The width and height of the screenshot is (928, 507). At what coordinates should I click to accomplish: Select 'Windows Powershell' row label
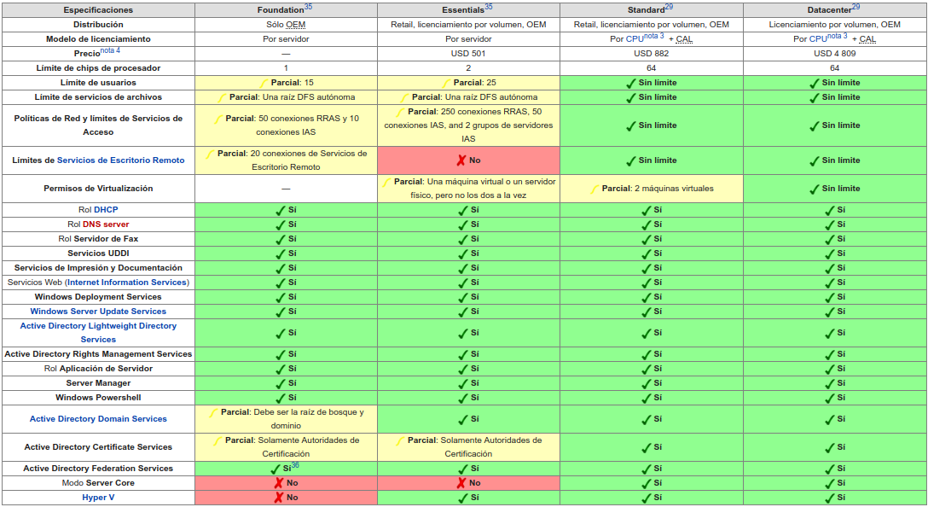pos(98,398)
